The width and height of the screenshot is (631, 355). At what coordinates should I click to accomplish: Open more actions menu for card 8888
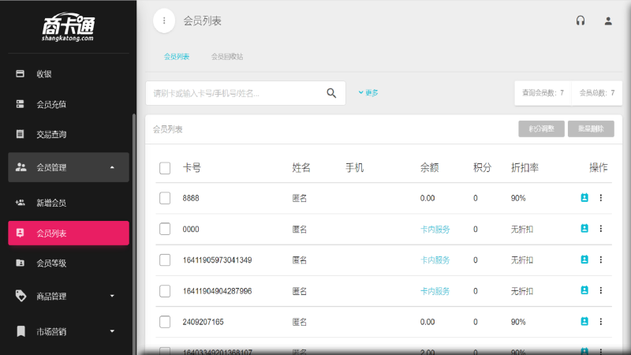[x=601, y=198]
